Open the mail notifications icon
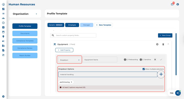 [172, 4]
